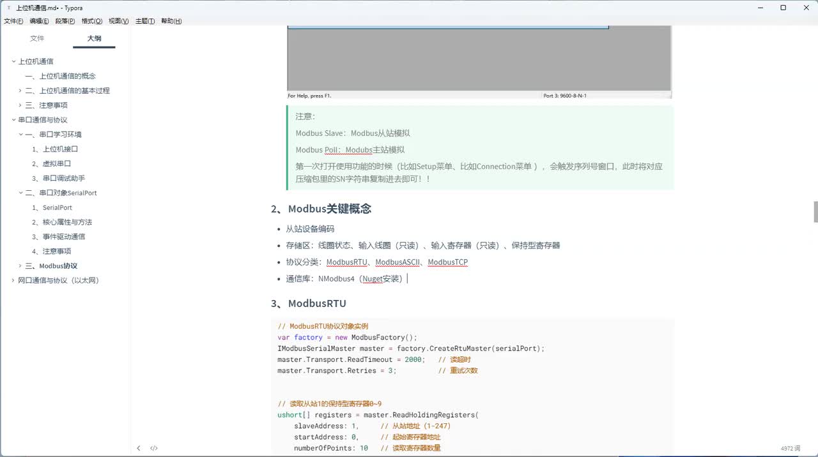Viewport: 818px width, 457px height.
Task: Open the 文件(F) menu
Action: click(13, 21)
